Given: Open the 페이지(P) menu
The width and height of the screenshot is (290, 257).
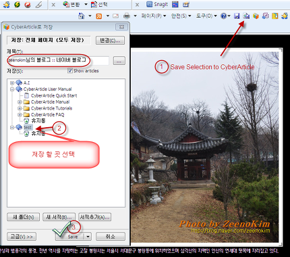Looking at the screenshot, I should [154, 16].
